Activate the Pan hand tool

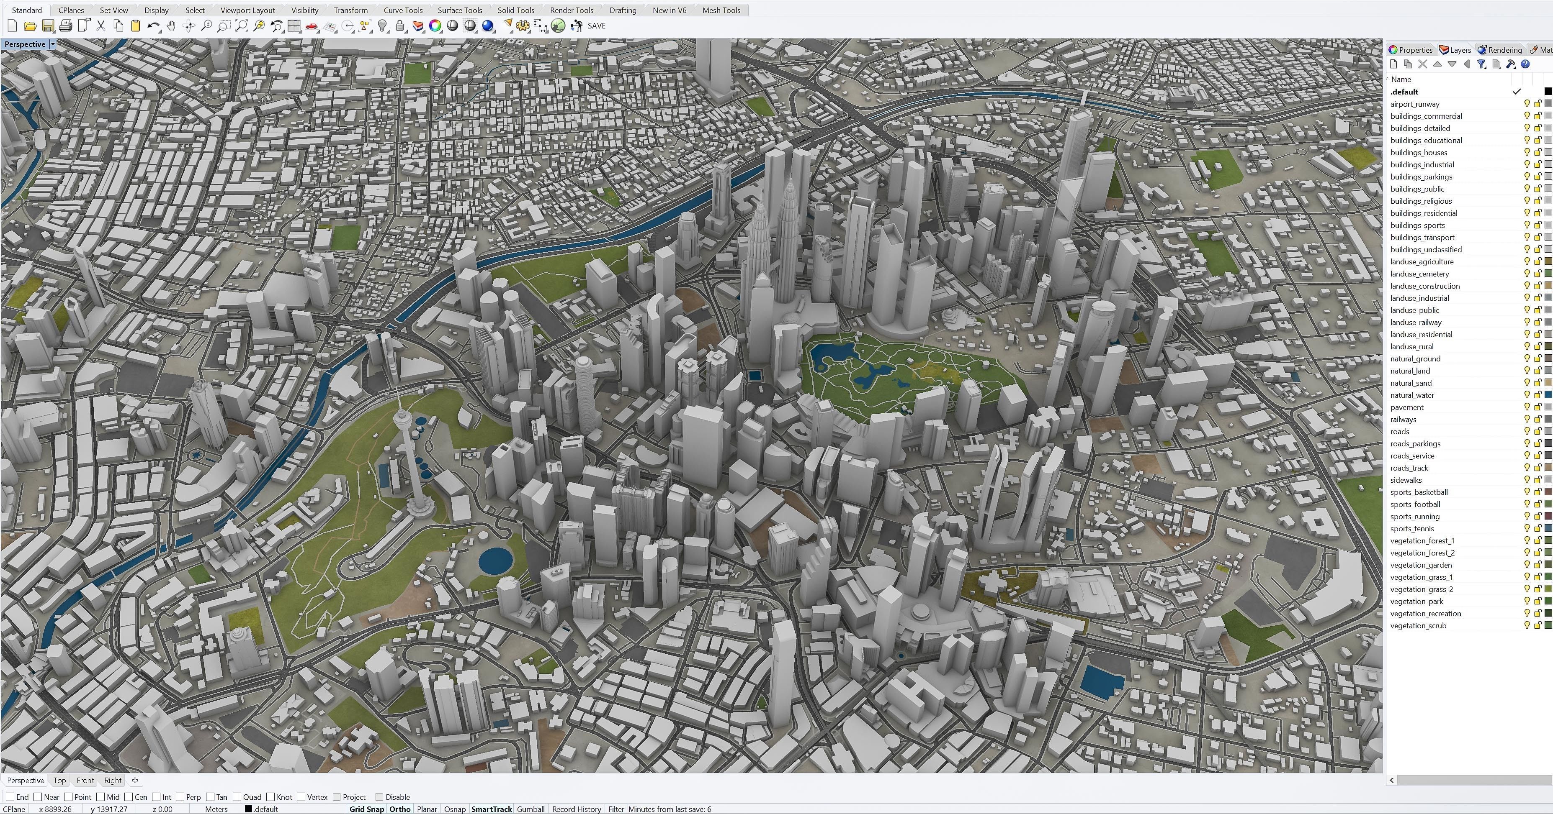[171, 25]
